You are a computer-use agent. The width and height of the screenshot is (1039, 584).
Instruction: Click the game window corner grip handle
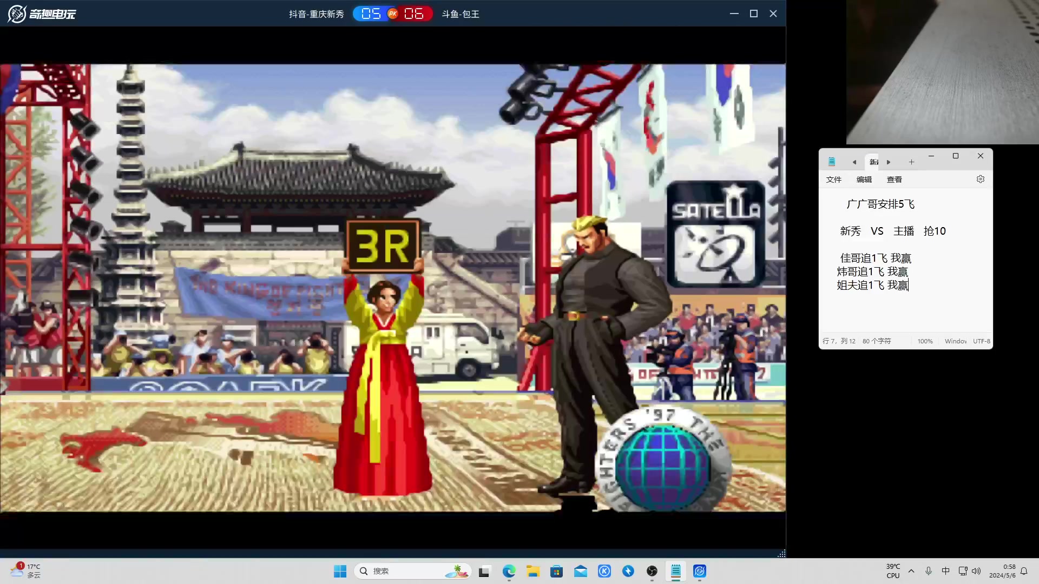781,553
